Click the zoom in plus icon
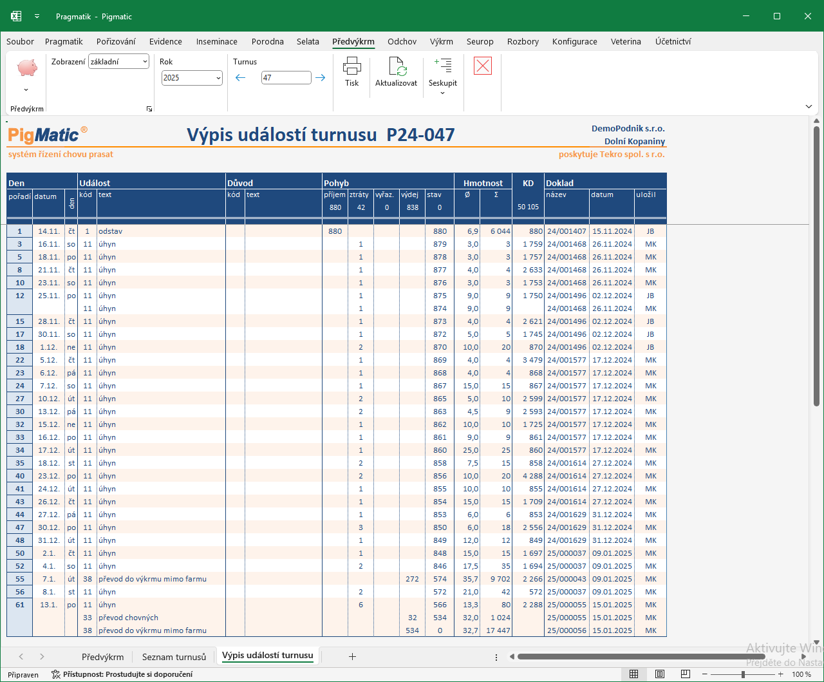 (781, 674)
